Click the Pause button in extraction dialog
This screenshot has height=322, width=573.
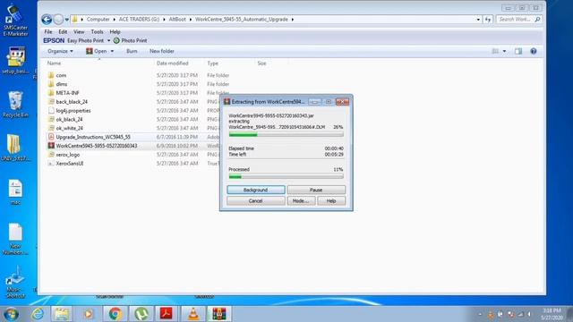[316, 190]
